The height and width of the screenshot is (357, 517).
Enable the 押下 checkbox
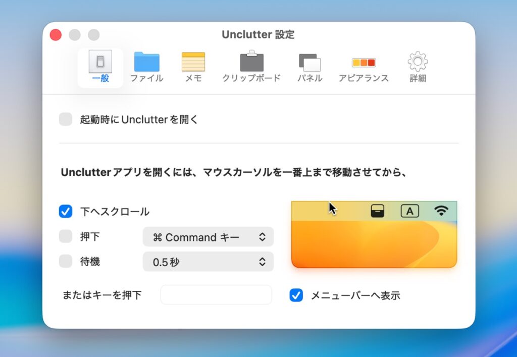click(x=66, y=236)
